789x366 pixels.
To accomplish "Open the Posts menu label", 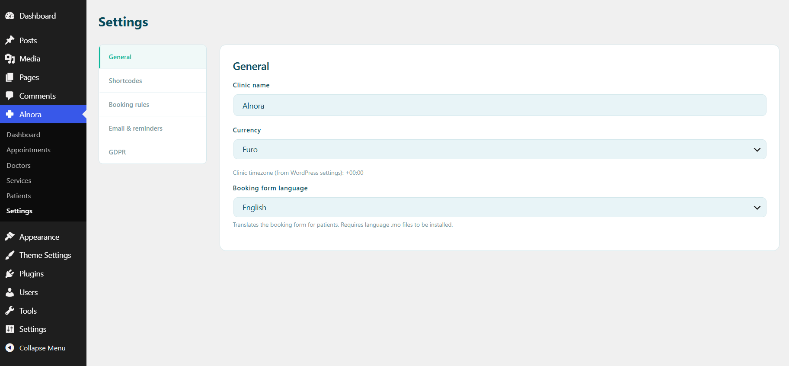I will click(x=28, y=40).
